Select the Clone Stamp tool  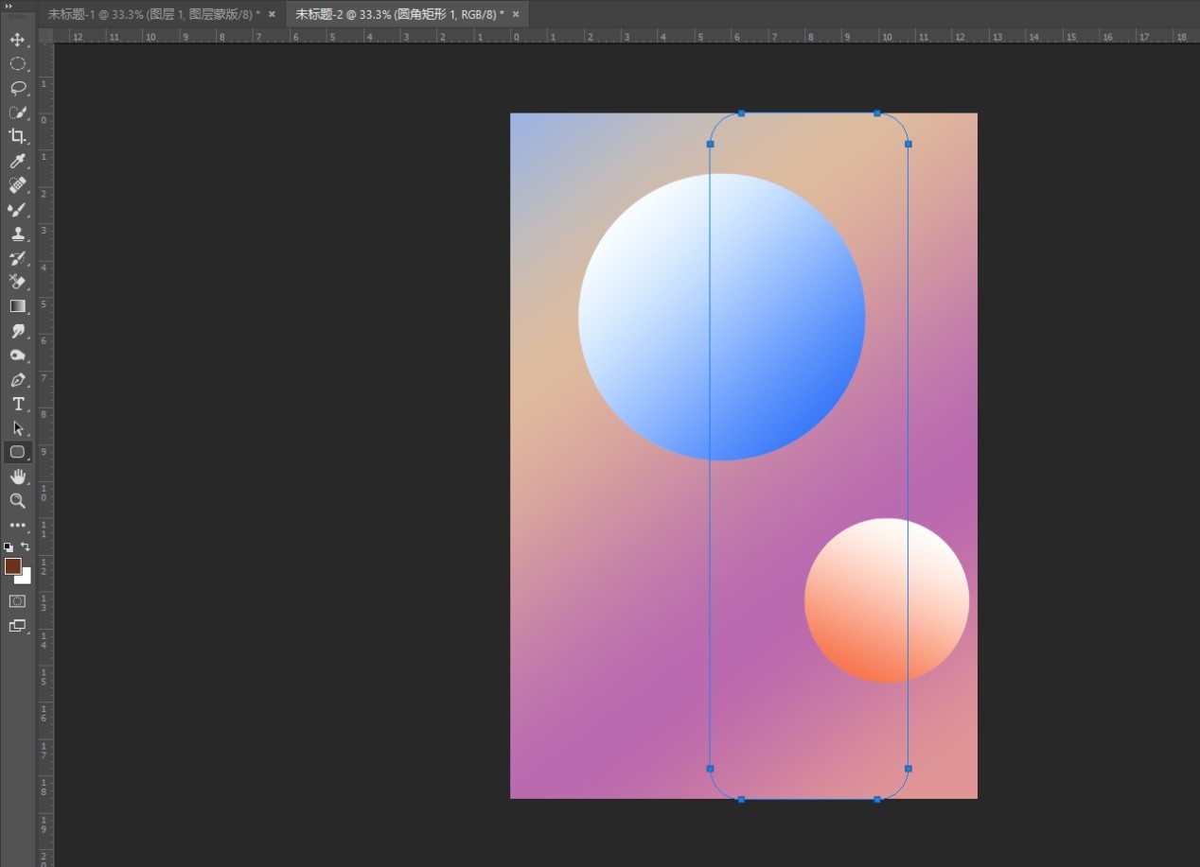(17, 234)
